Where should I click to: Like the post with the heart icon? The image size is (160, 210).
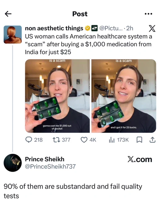[x=84, y=140]
